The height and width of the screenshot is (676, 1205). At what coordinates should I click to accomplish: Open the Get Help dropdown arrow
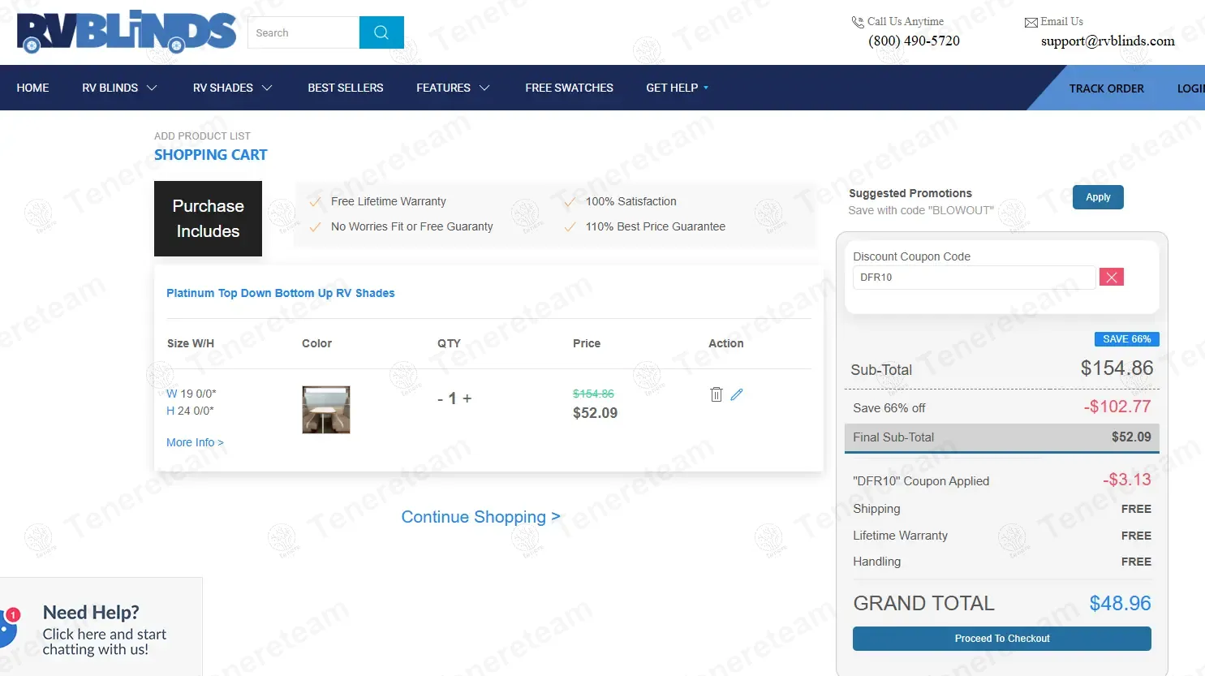pyautogui.click(x=706, y=88)
